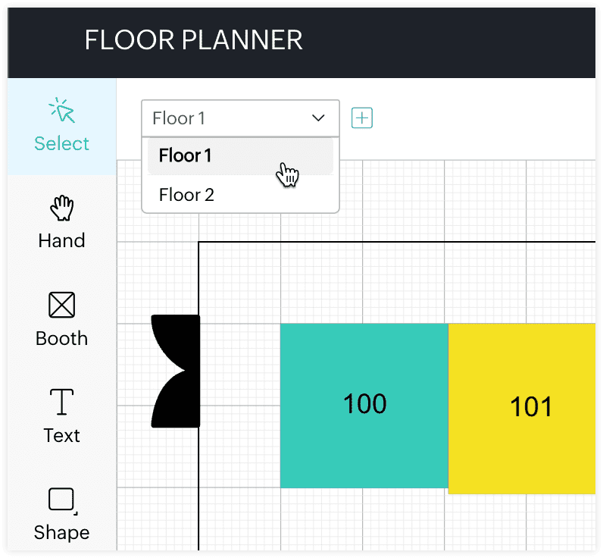The image size is (603, 558).
Task: Click the "Shape" label in the sidebar
Action: click(x=61, y=533)
